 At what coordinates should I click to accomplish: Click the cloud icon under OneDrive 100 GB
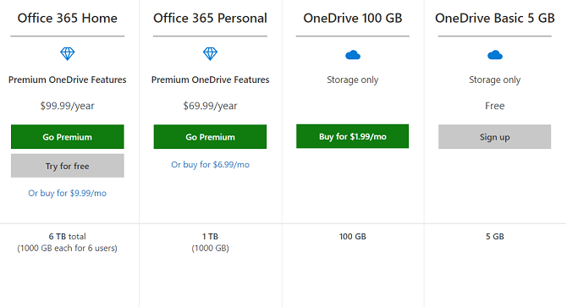353,55
